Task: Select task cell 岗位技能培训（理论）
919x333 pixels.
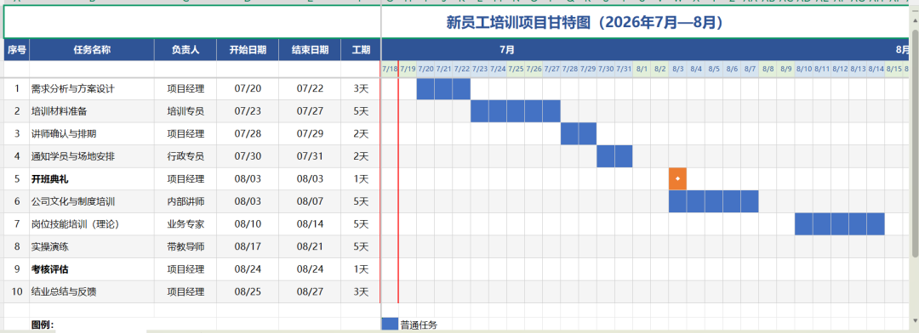Action: click(x=92, y=224)
